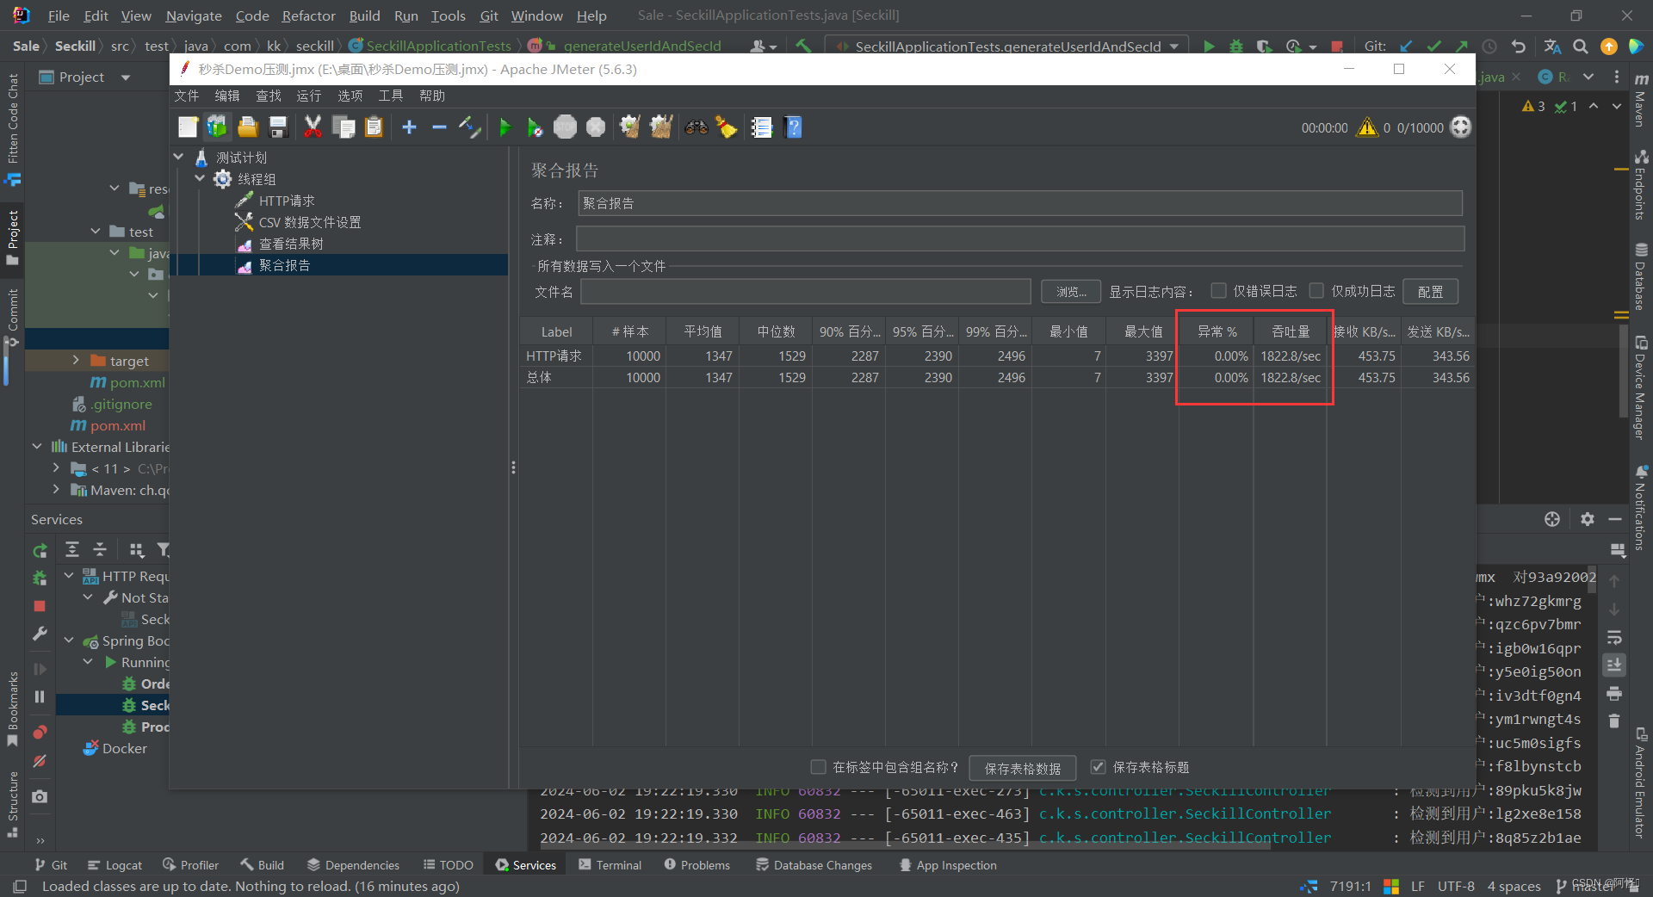Image resolution: width=1653 pixels, height=897 pixels.
Task: Commit changes with the Git checkmark icon
Action: (1434, 46)
